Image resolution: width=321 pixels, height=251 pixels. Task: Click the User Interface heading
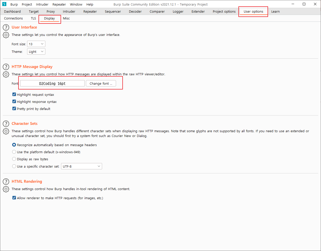24,27
